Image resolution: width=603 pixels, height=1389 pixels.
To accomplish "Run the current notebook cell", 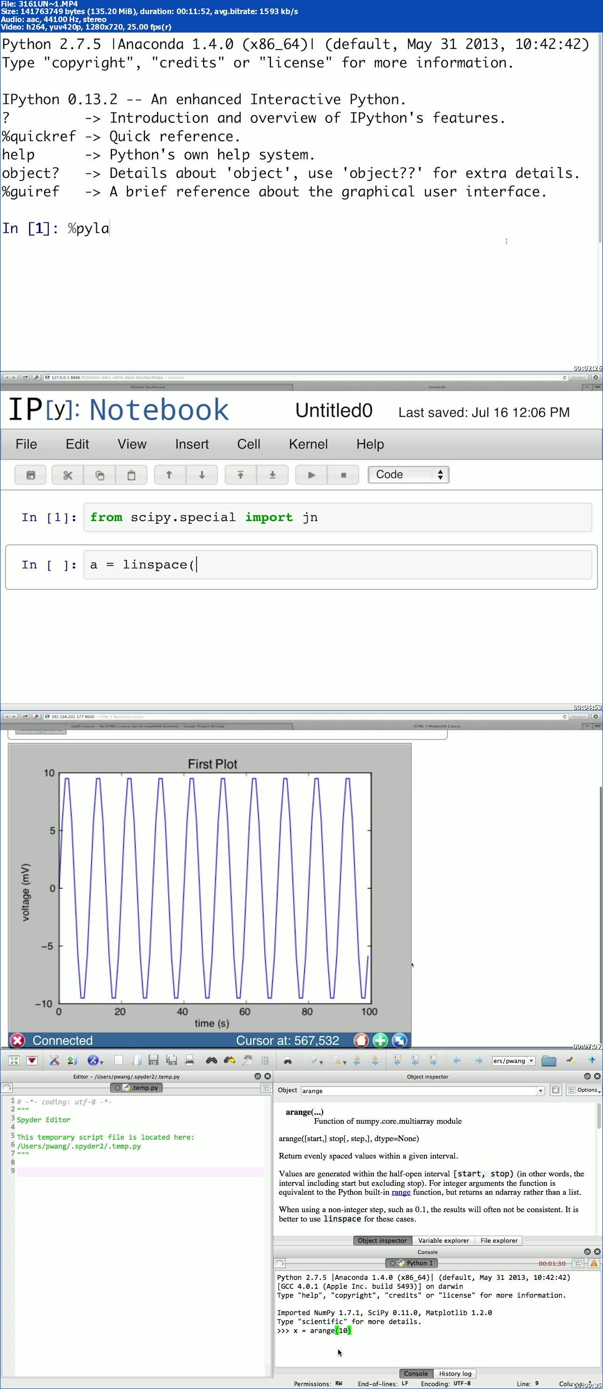I will pos(311,475).
